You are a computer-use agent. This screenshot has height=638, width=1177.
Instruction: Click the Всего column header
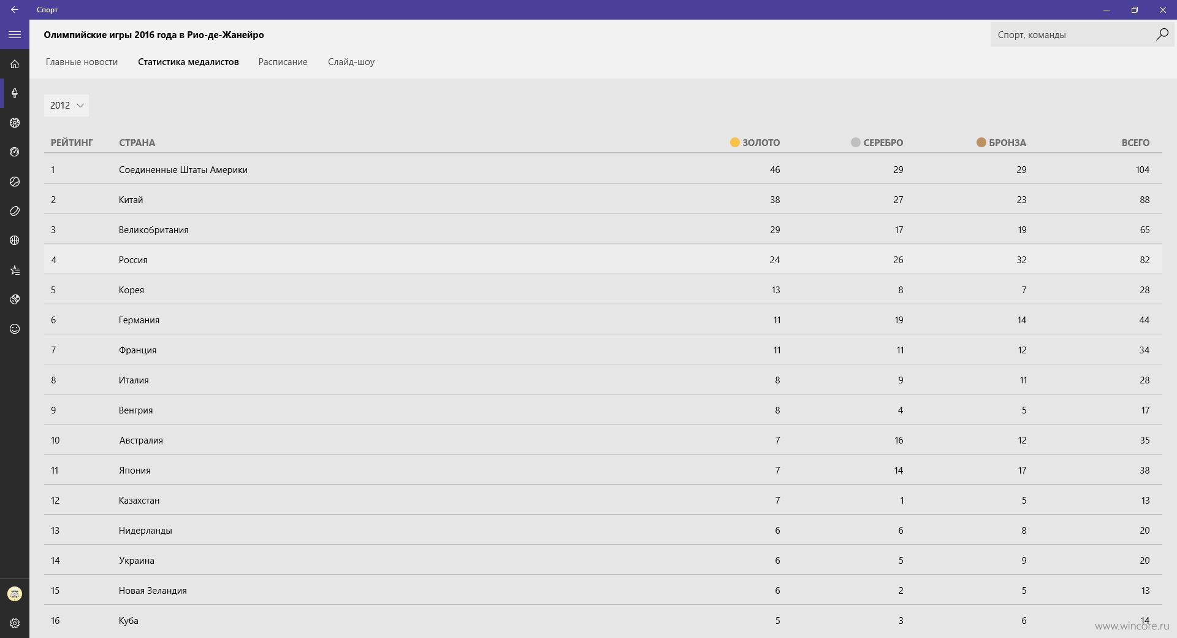coord(1135,142)
